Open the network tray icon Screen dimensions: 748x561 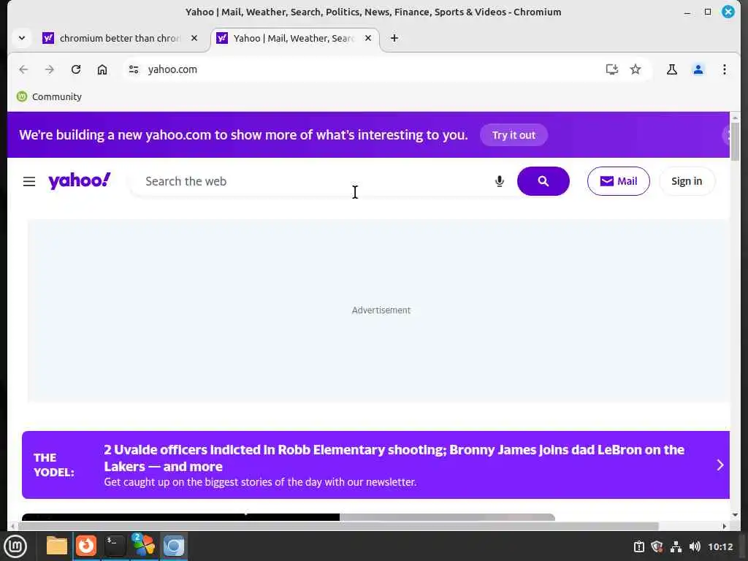click(676, 546)
